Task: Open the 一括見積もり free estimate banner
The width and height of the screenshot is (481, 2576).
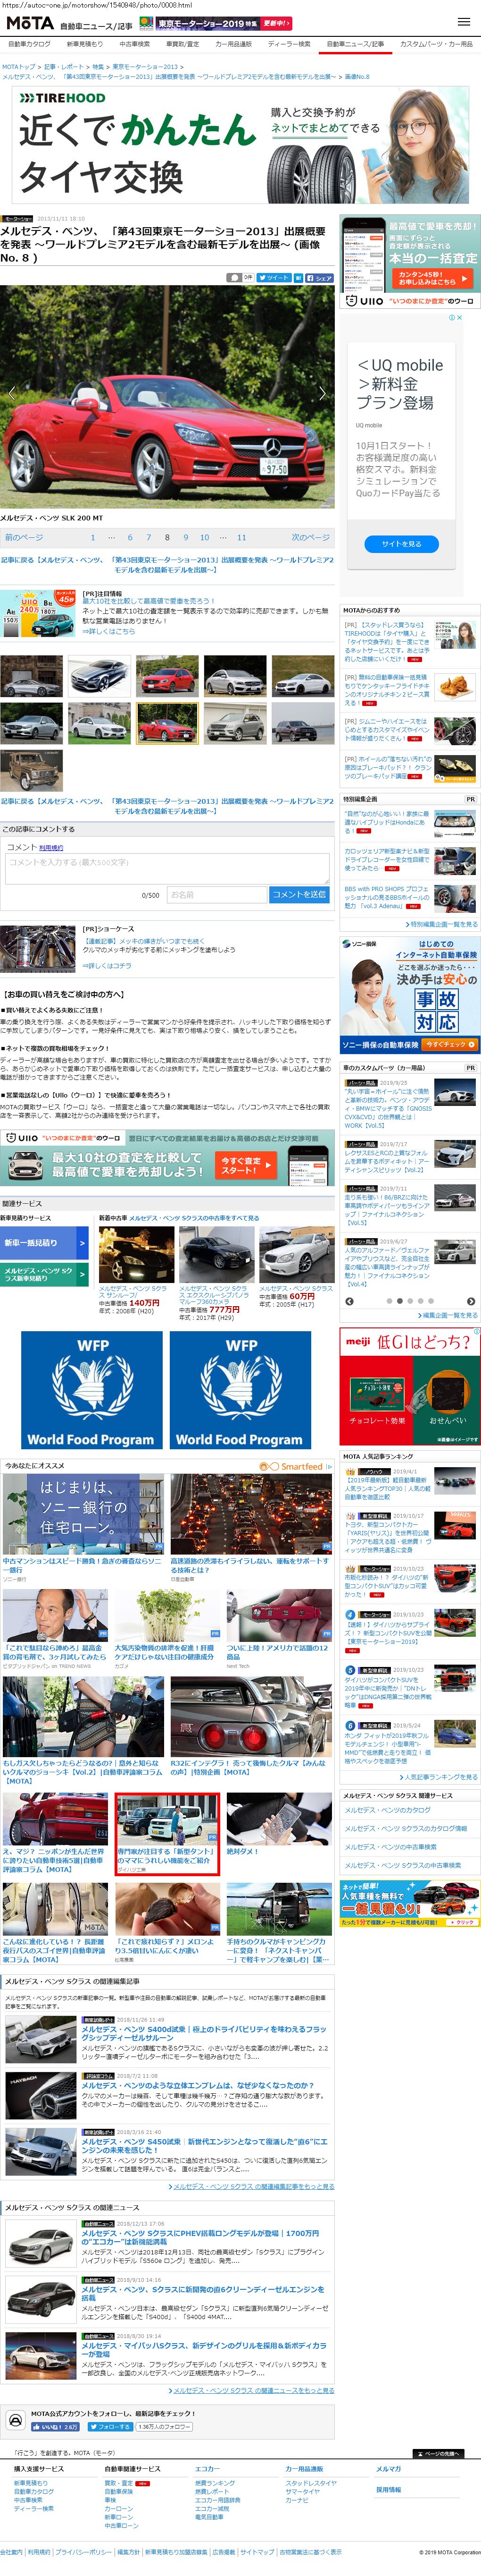Action: (x=410, y=1904)
